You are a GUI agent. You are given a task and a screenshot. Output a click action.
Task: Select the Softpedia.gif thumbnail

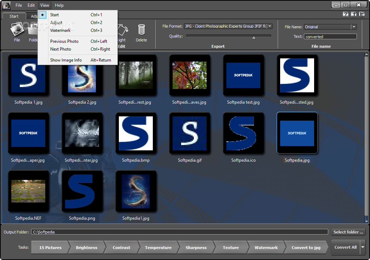[190, 133]
